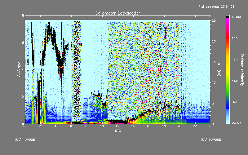Click the "8:" hour tick on UTC axis
The image size is (248, 155).
pyautogui.click(x=87, y=126)
